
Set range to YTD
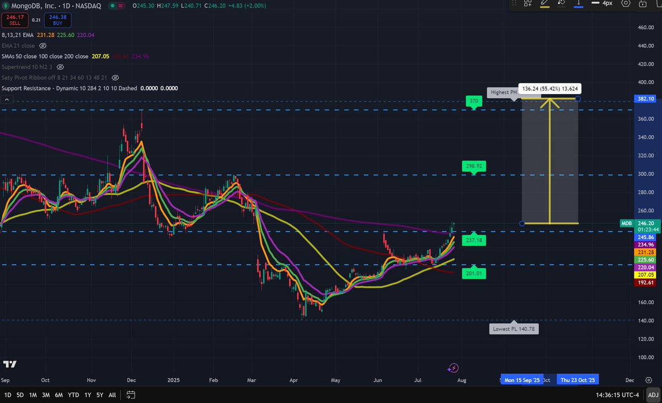tap(73, 395)
